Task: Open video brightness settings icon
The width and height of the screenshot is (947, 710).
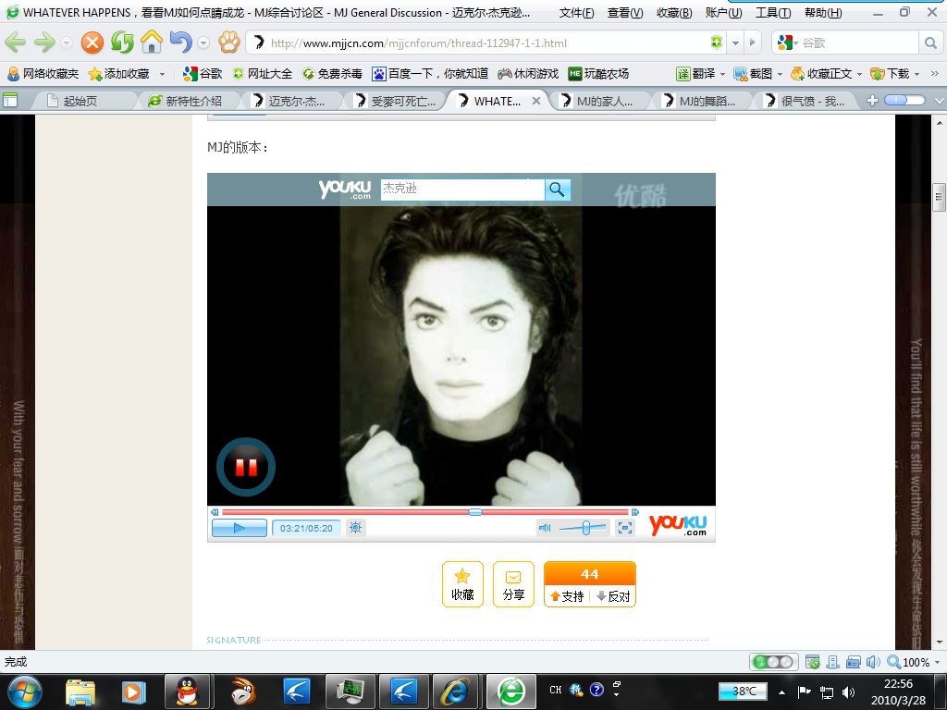Action: [x=356, y=528]
